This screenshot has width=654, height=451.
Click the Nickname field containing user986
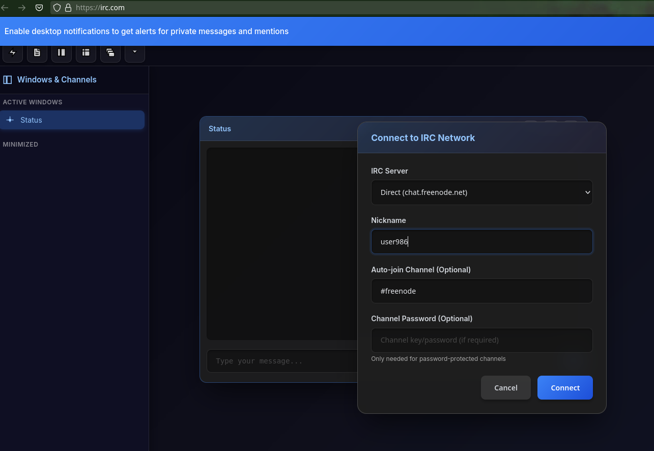pos(481,242)
